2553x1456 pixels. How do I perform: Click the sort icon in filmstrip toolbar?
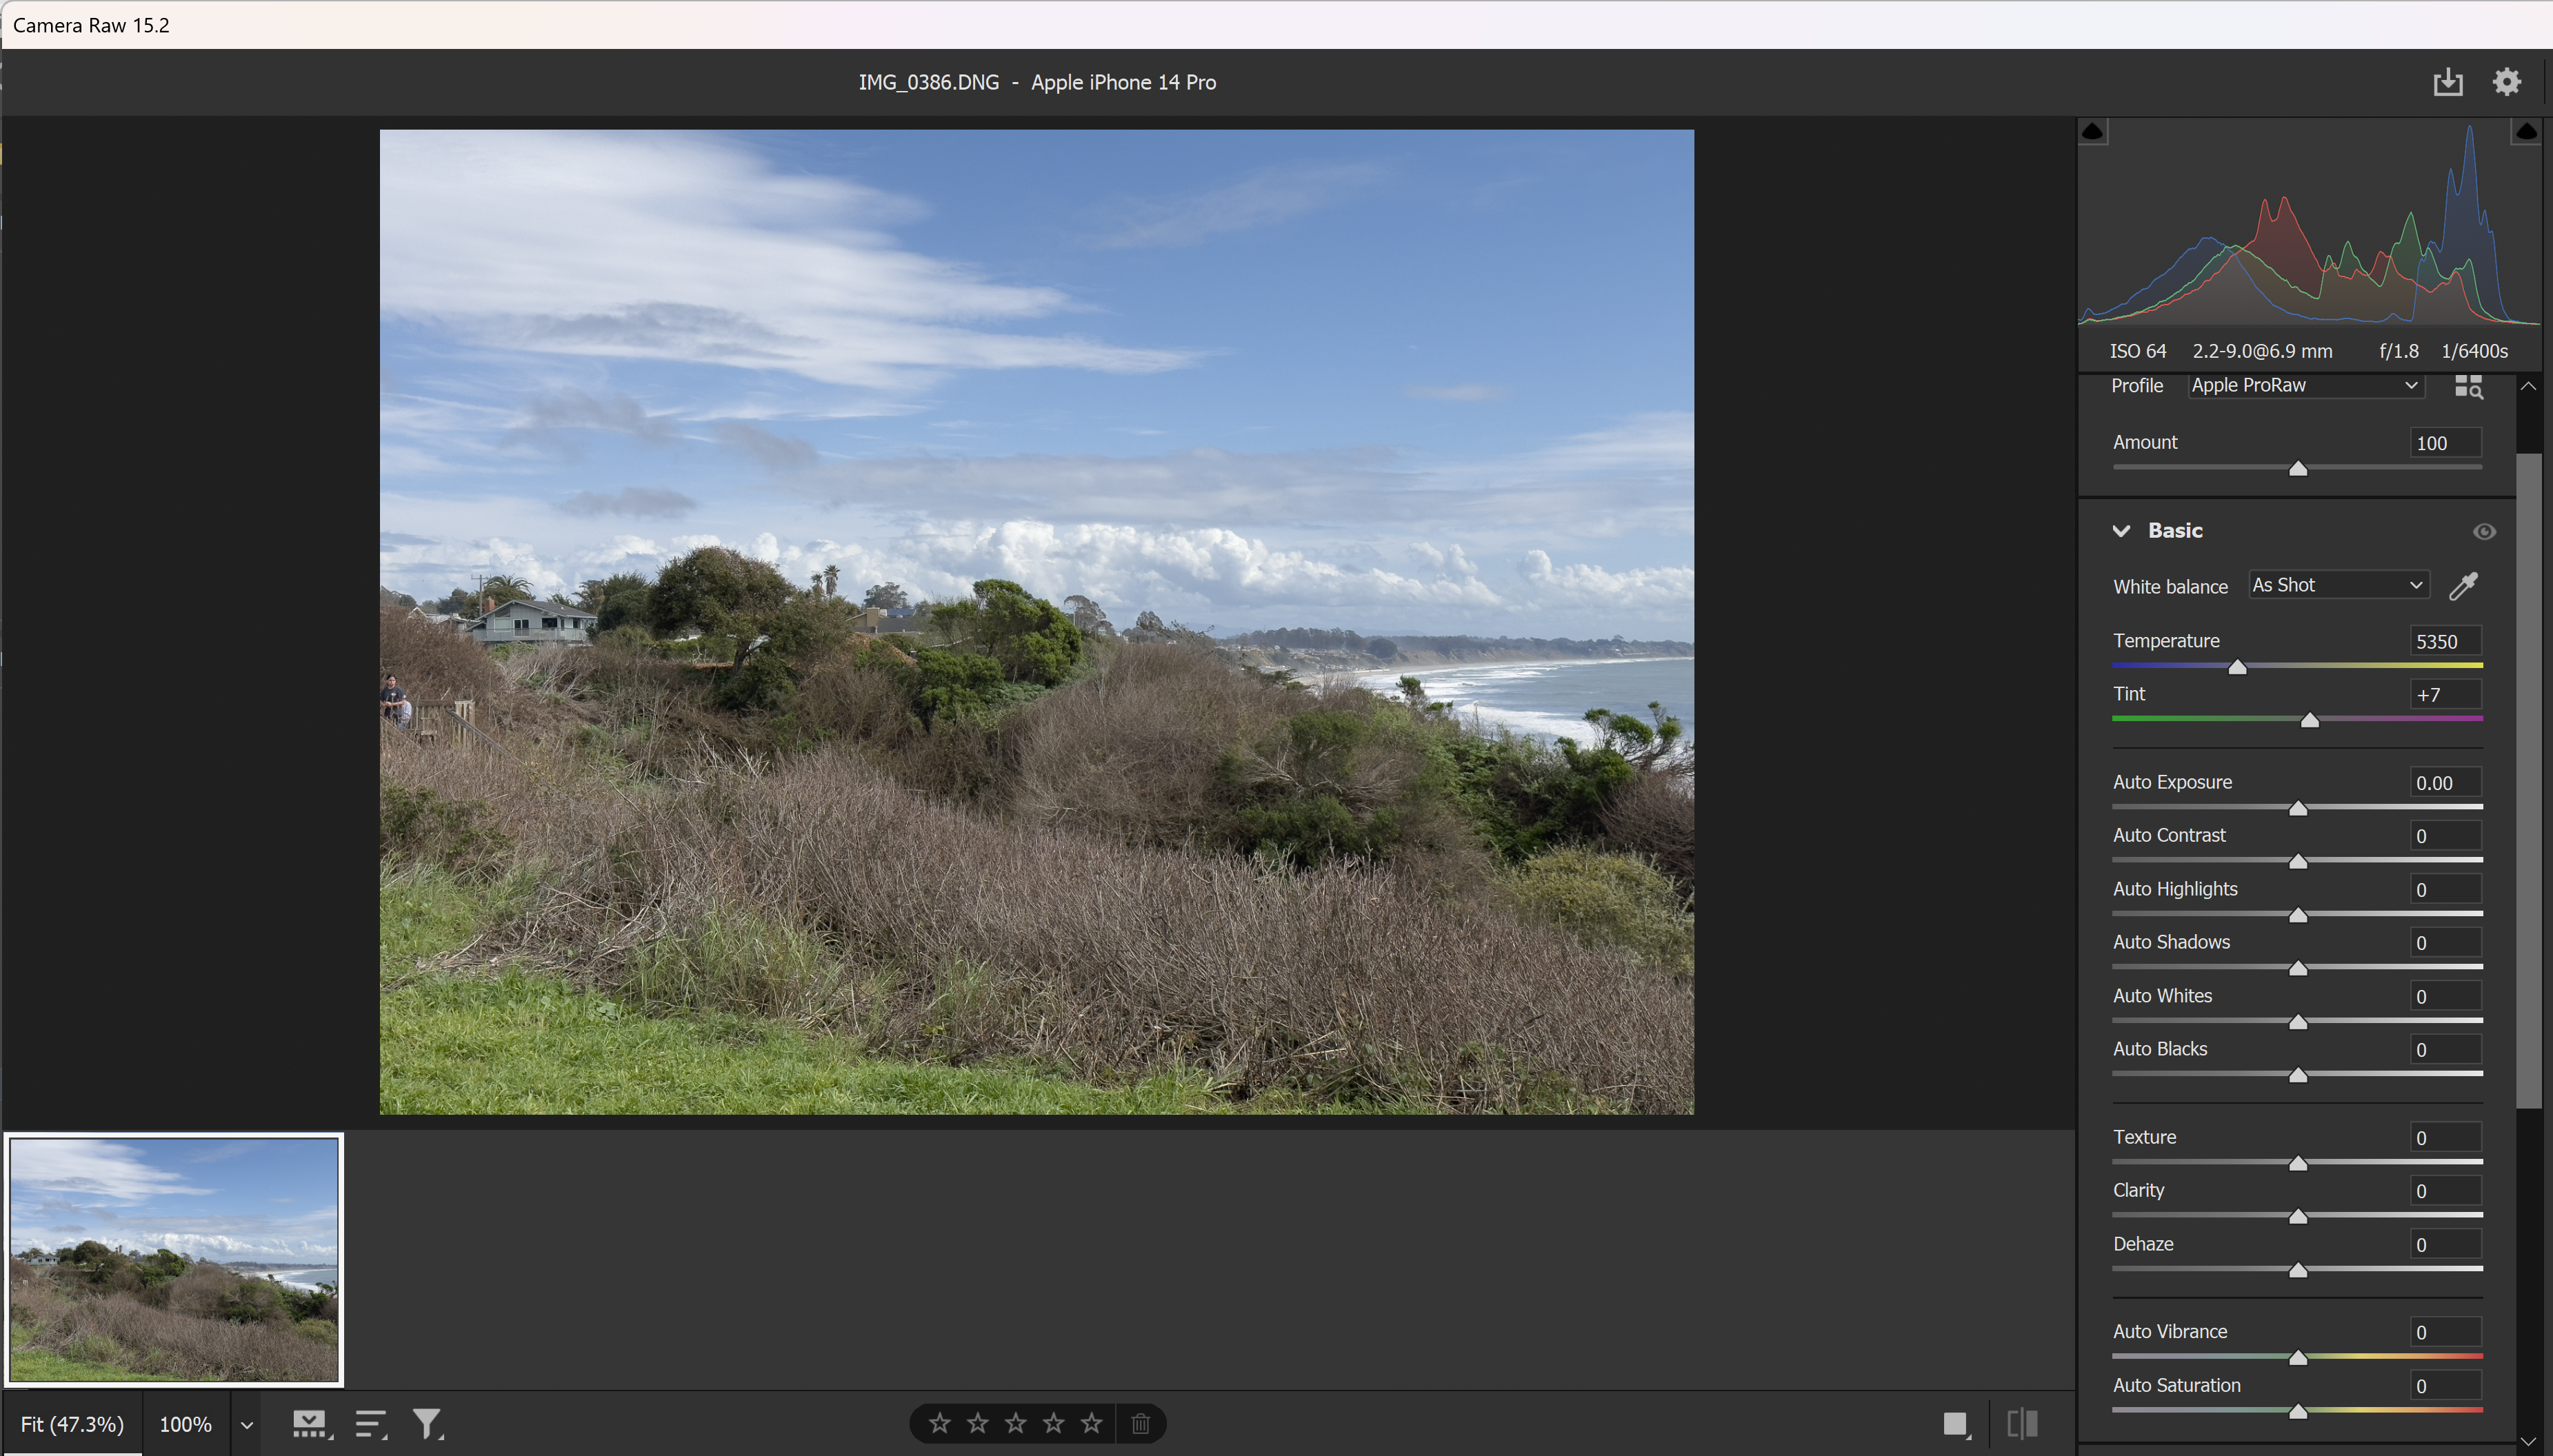(370, 1423)
